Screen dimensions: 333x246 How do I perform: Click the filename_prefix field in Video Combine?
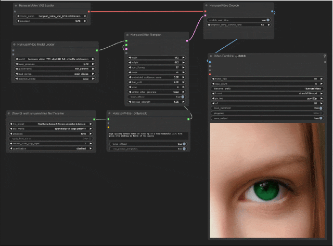(267, 89)
